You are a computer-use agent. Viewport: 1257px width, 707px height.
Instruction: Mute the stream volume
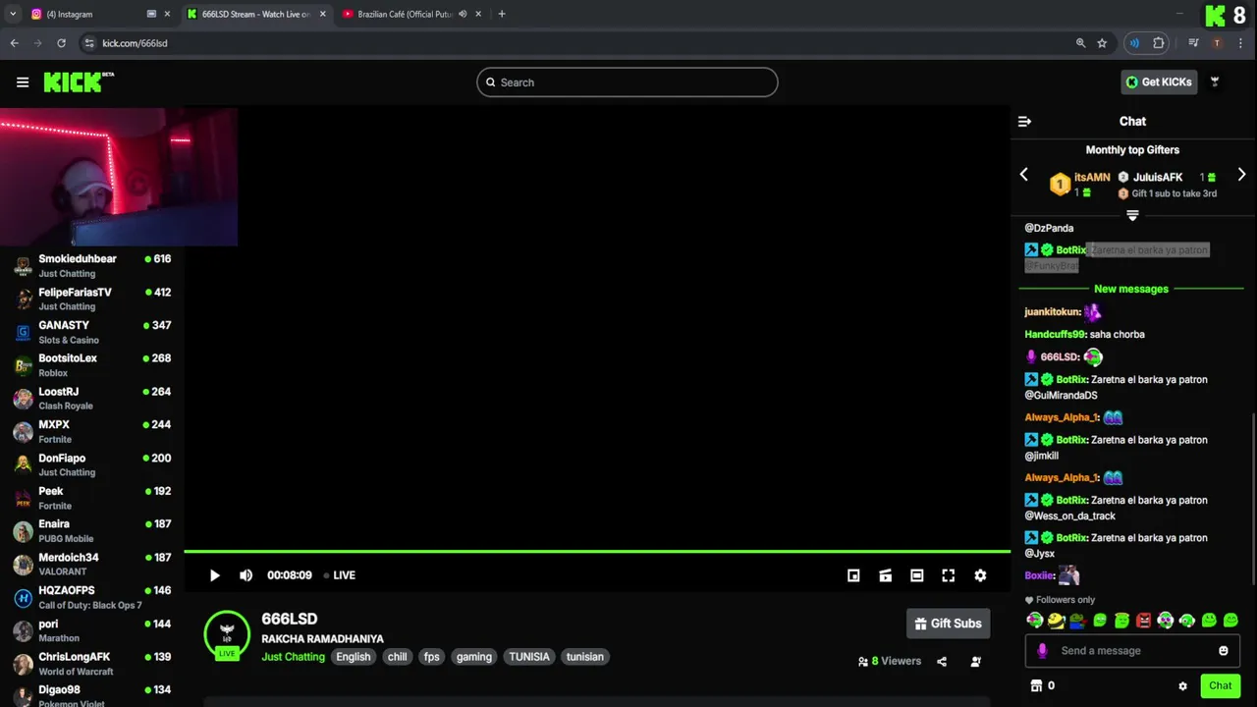246,575
